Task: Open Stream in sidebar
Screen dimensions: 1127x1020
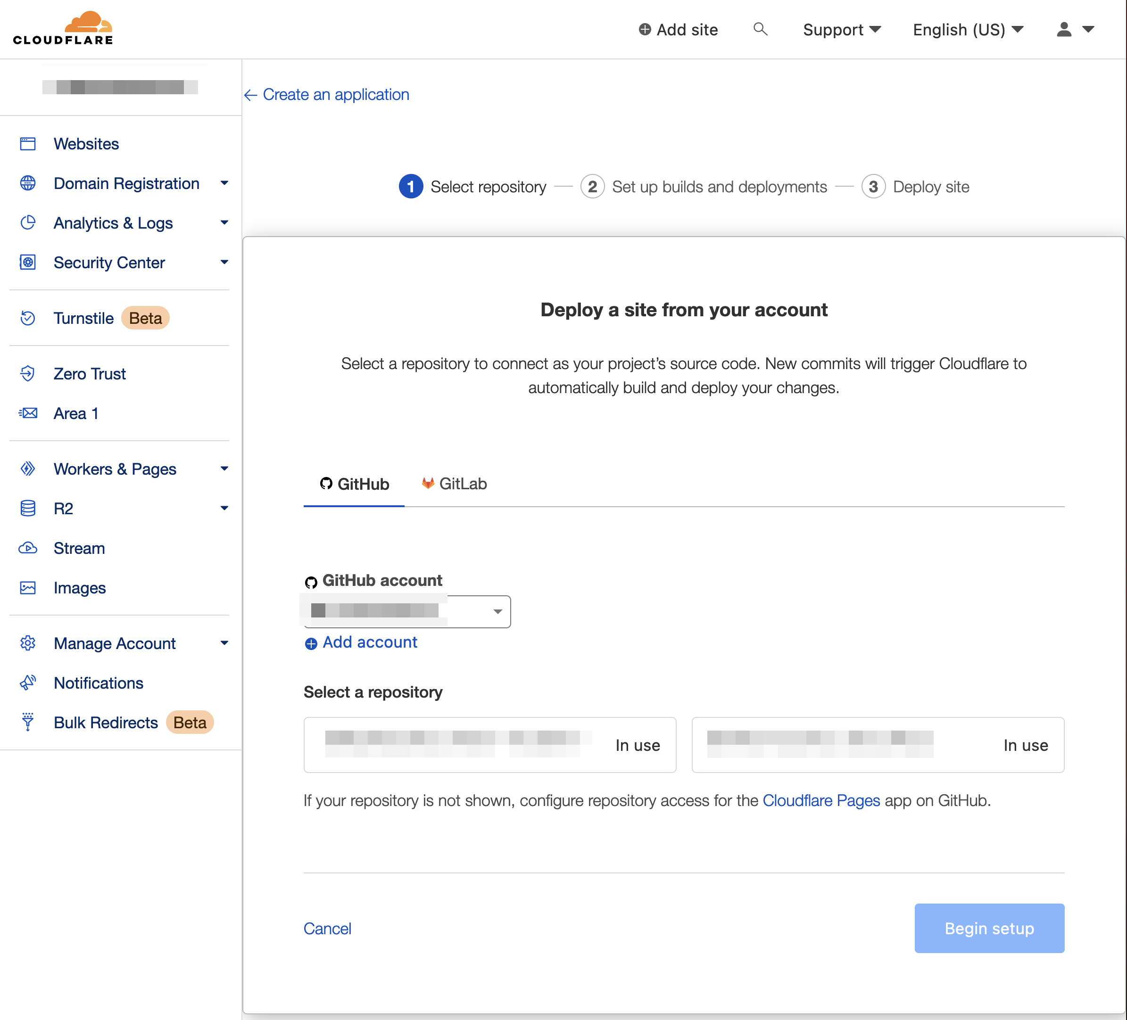Action: (79, 548)
